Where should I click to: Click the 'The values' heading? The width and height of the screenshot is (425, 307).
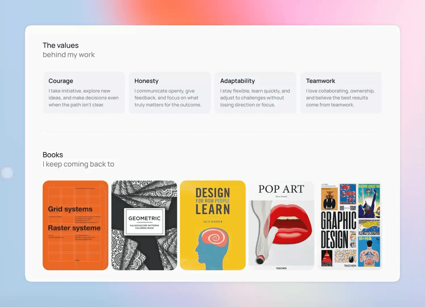(x=61, y=45)
